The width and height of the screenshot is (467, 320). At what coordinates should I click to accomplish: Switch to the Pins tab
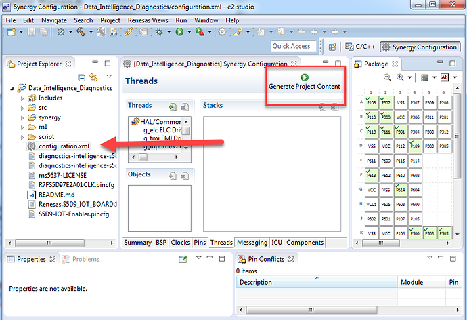(200, 243)
